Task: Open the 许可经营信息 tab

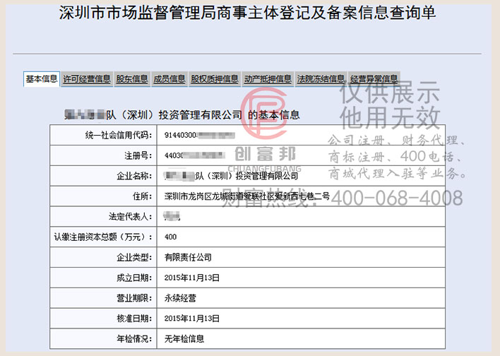Action: [87, 79]
